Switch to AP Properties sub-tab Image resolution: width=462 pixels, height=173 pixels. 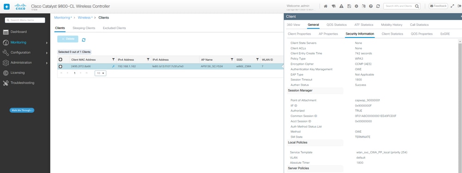(x=328, y=34)
